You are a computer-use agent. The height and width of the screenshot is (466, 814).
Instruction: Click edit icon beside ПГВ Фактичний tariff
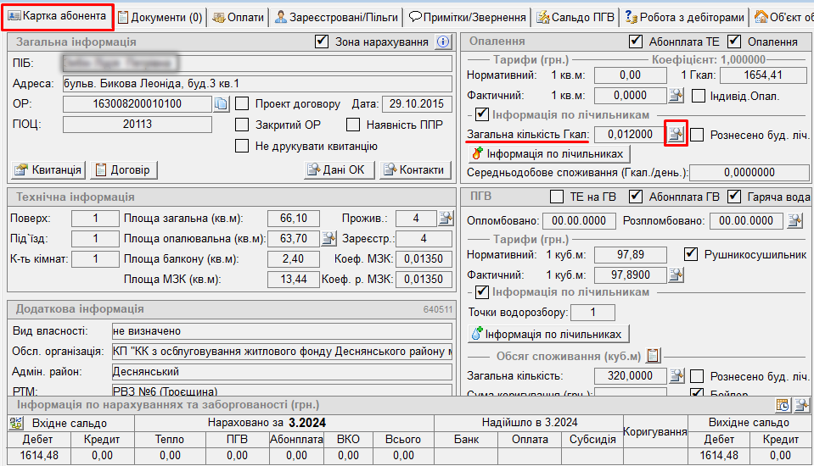tap(676, 275)
